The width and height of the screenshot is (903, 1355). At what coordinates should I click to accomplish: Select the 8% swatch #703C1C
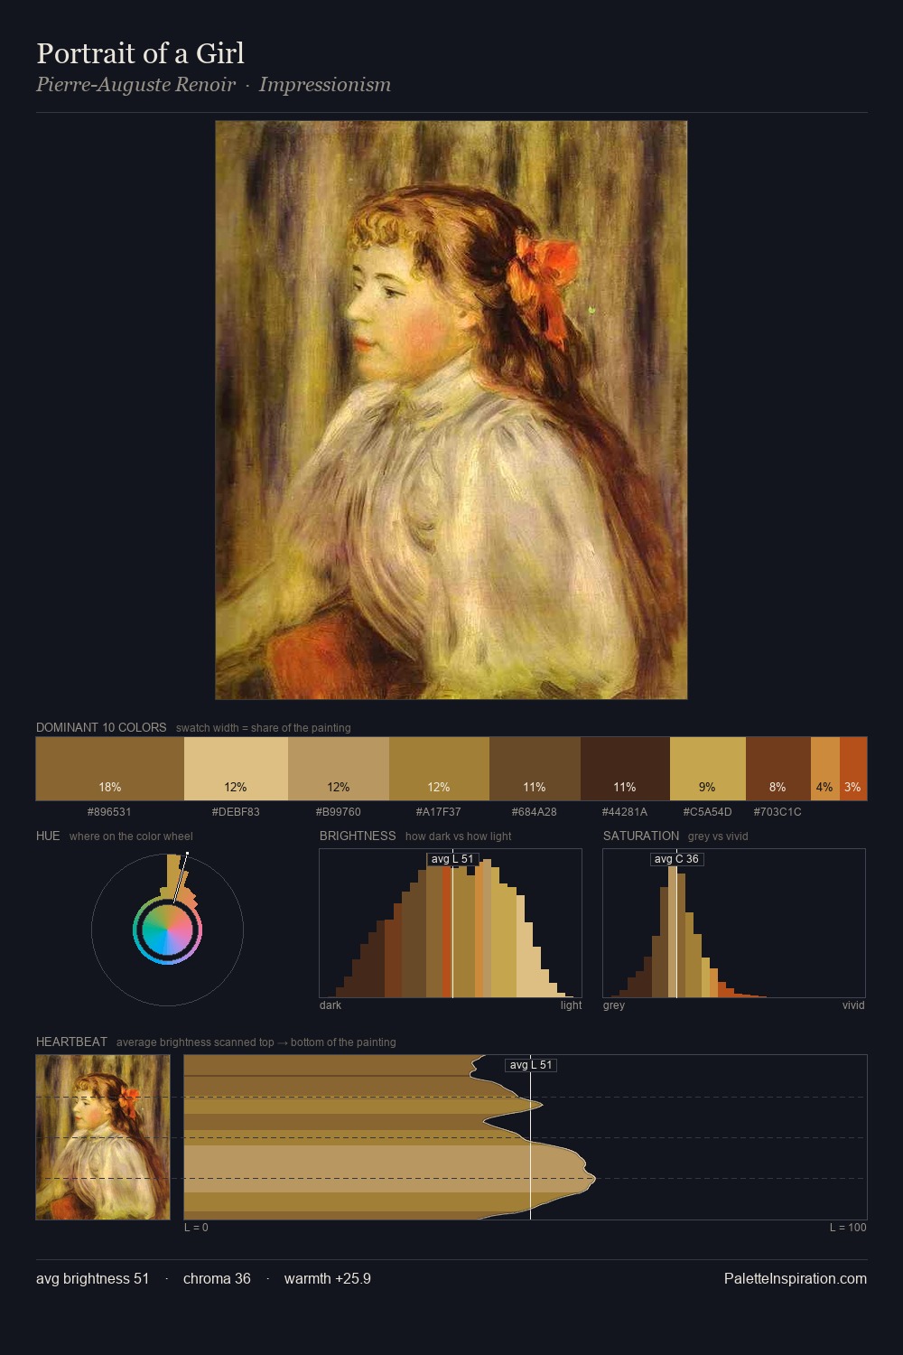pos(778,769)
